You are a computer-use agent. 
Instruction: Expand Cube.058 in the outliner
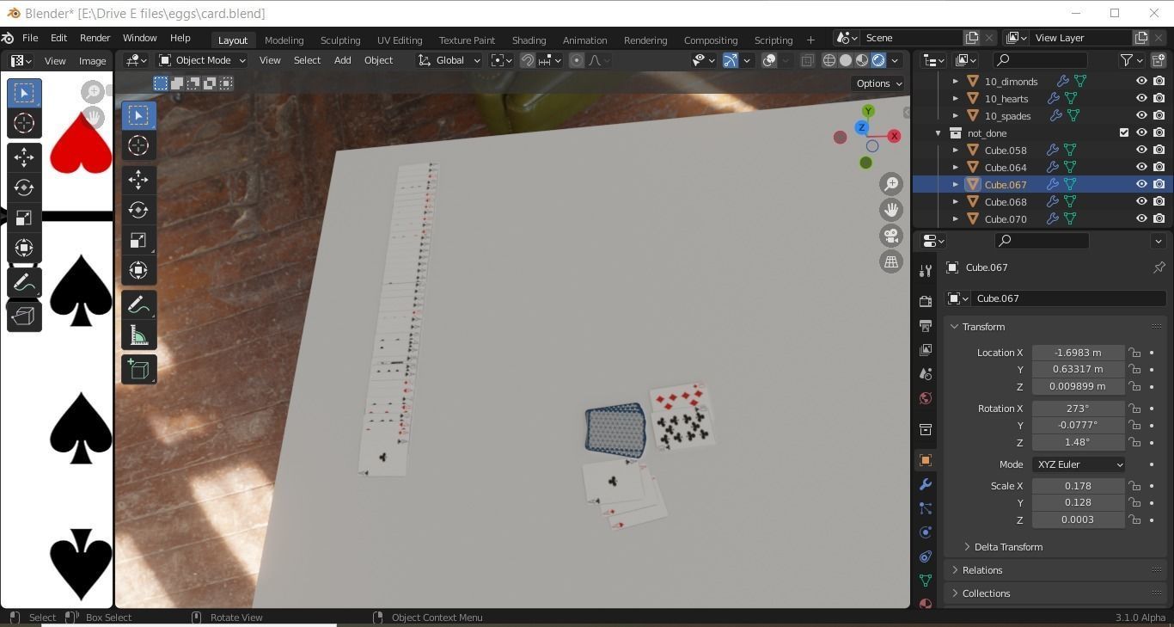tap(955, 150)
